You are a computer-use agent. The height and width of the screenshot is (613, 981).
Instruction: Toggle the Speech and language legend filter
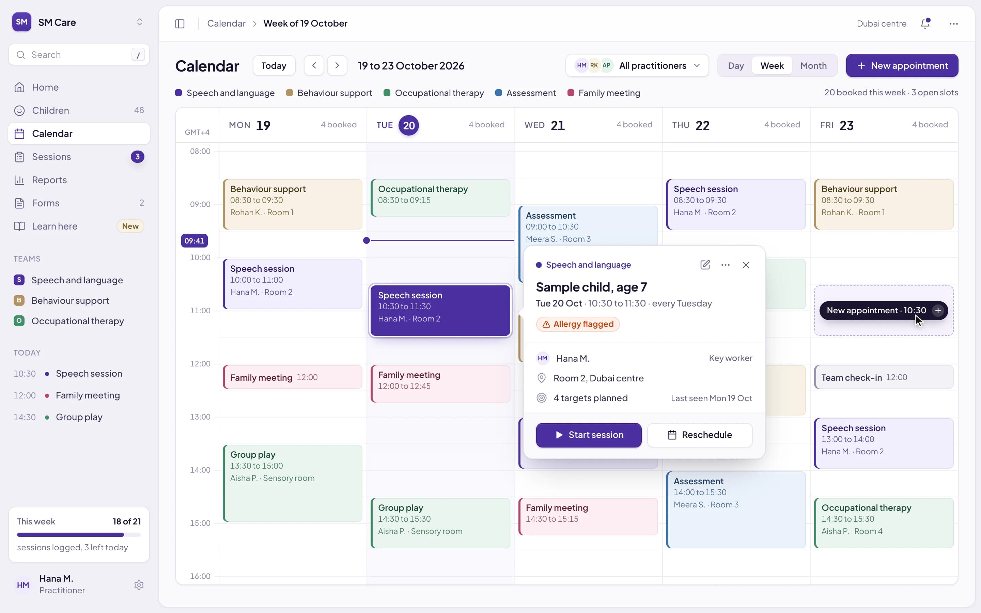click(x=225, y=93)
